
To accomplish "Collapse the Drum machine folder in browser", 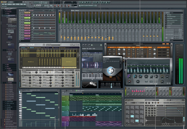I will coord(11,16).
